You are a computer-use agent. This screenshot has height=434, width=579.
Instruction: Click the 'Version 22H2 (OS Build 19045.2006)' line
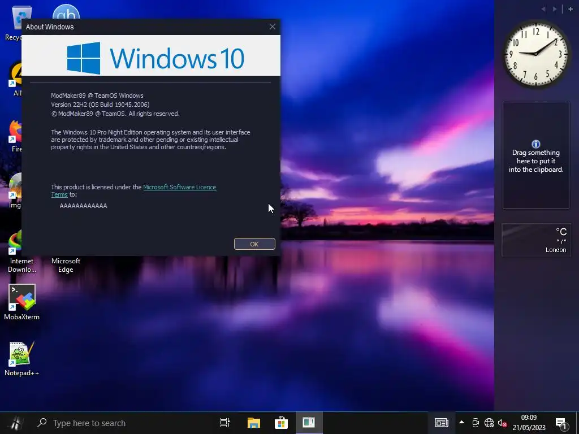click(100, 105)
